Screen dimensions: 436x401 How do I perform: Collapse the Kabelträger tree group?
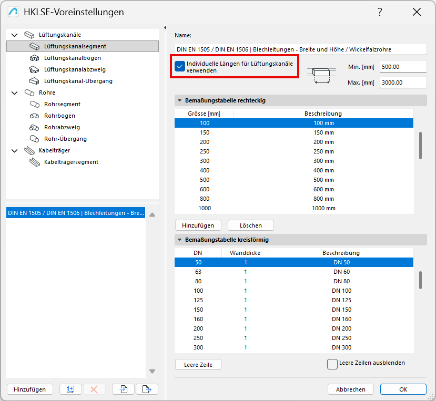point(14,151)
